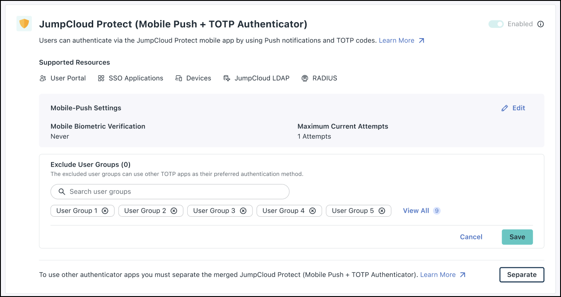The image size is (561, 297).
Task: Click Learn More next to separate notice
Action: [x=438, y=274]
